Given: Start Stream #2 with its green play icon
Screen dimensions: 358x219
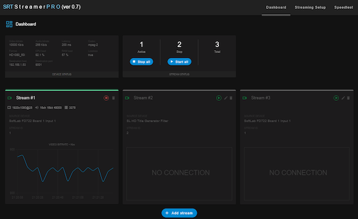Looking at the screenshot, I should point(219,98).
